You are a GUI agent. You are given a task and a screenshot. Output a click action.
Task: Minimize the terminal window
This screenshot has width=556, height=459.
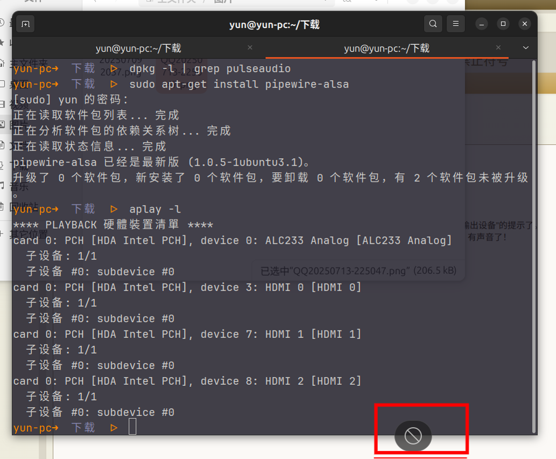(x=482, y=24)
